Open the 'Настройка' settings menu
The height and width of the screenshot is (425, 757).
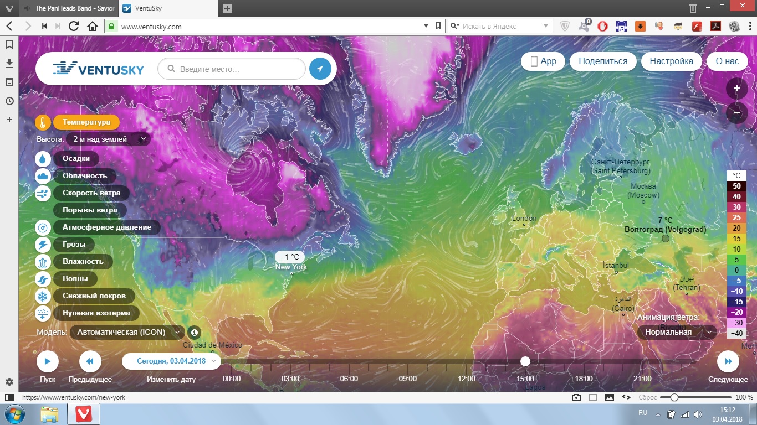point(671,61)
